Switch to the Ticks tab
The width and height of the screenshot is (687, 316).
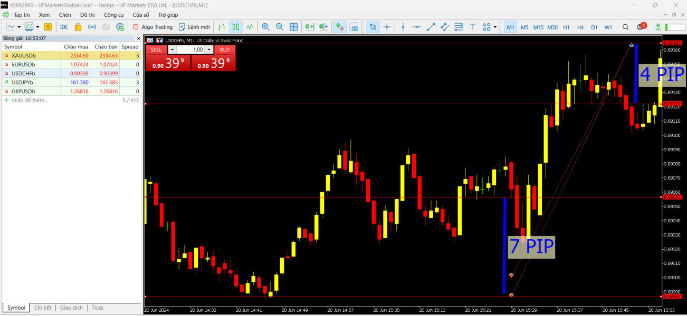[x=98, y=308]
